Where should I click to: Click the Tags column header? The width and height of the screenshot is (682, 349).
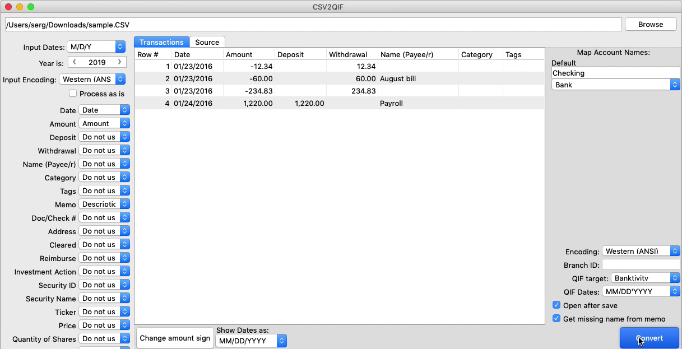pyautogui.click(x=523, y=54)
